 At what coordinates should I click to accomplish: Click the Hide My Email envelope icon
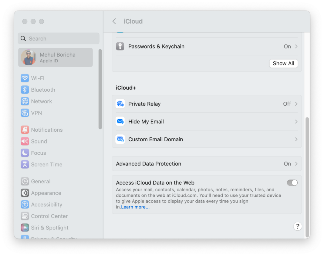click(120, 121)
